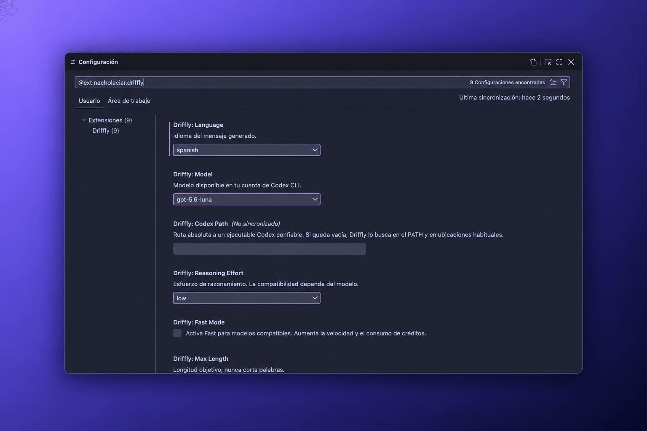Close the Configuración panel
The height and width of the screenshot is (431, 647).
tap(571, 62)
